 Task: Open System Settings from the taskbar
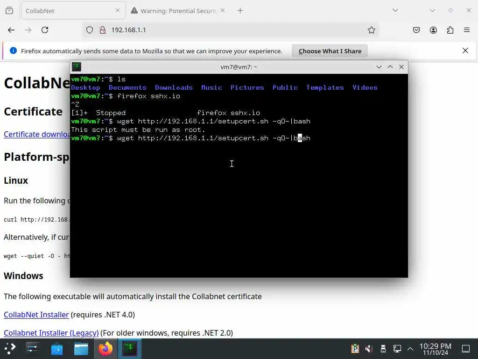pos(32,349)
